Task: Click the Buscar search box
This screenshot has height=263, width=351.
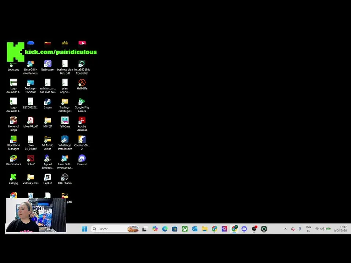Action: [115, 229]
